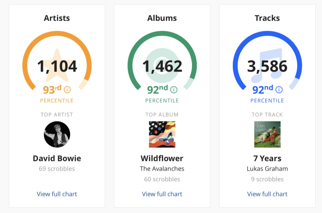Screen dimensions: 322x213
Task: View full chart for Albums
Action: [x=162, y=194]
